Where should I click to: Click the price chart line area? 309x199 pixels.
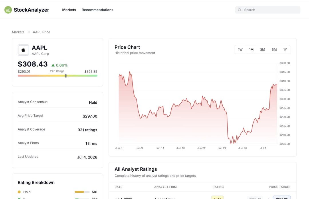[x=198, y=108]
